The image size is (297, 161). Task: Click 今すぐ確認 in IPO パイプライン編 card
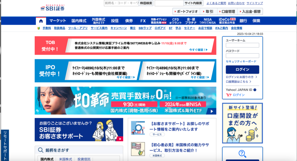click(200, 77)
